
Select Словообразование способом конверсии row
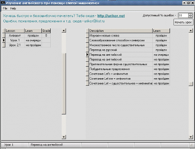[x=128, y=41]
